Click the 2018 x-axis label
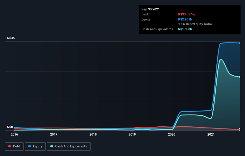This screenshot has height=156, width=245. (93, 134)
